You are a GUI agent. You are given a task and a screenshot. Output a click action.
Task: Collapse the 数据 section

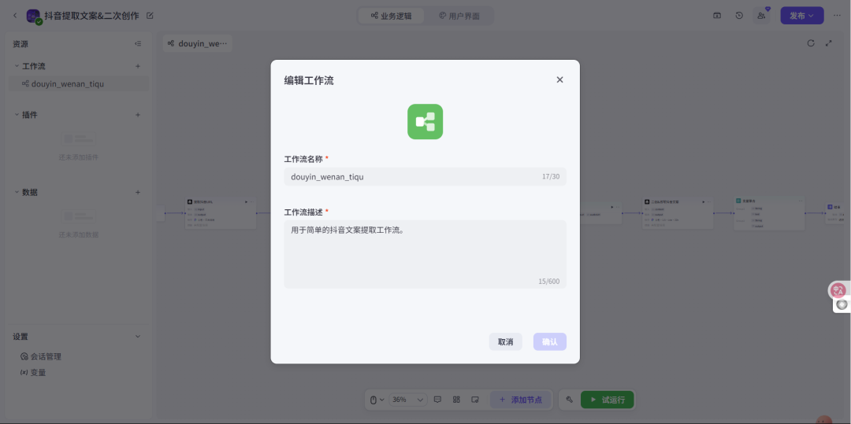point(17,192)
